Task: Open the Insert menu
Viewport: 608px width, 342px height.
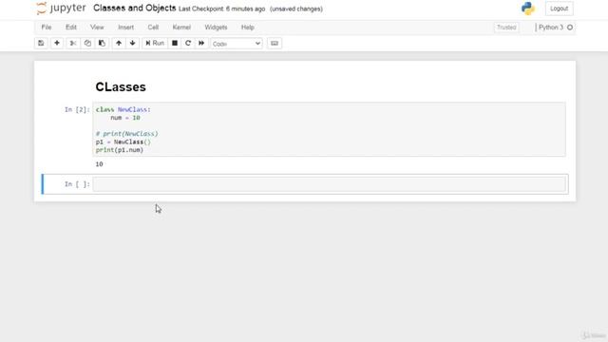Action: 125,28
